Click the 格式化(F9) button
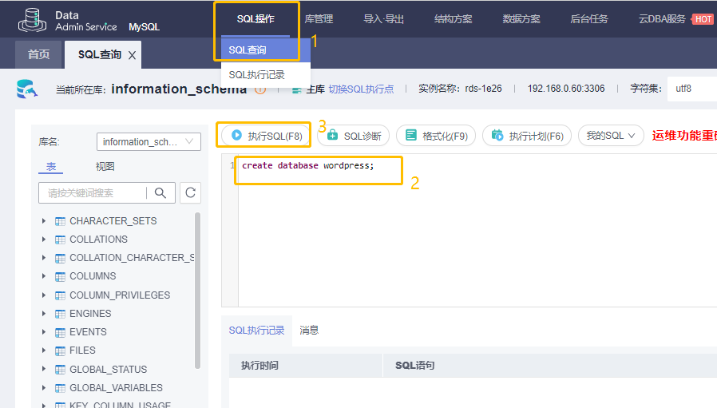 click(x=436, y=136)
